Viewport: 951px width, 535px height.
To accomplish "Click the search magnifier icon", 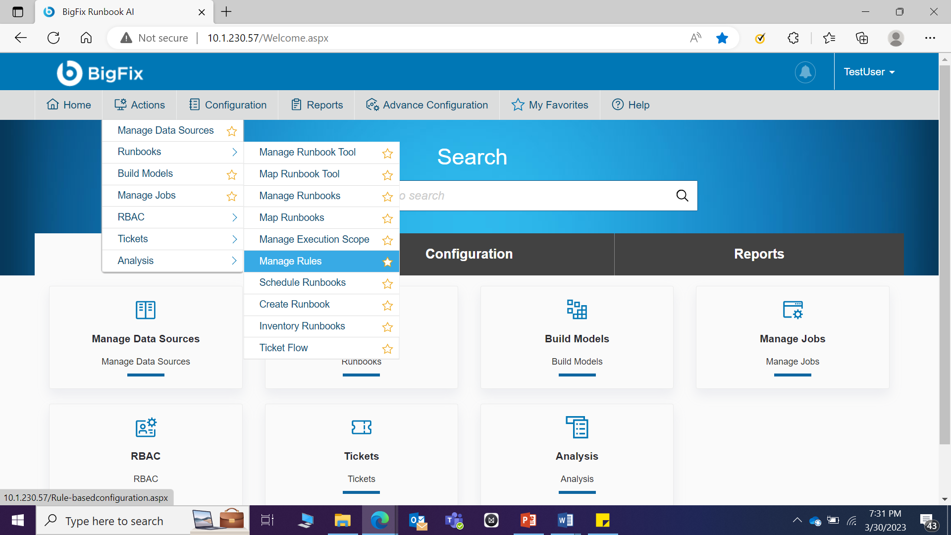I will (682, 196).
